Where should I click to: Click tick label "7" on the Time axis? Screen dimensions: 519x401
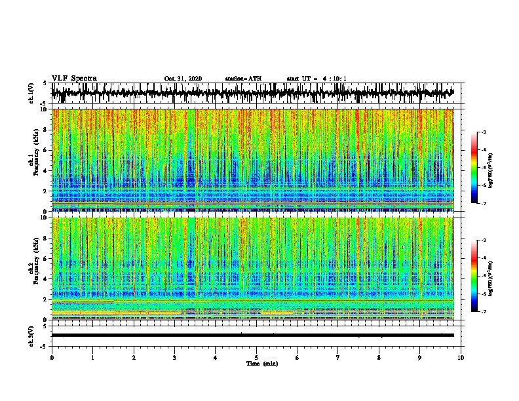(338, 358)
